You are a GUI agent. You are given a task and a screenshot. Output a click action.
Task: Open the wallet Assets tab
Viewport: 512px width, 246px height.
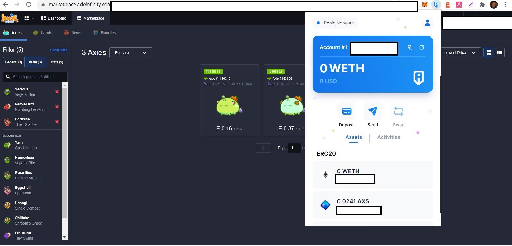(x=354, y=137)
